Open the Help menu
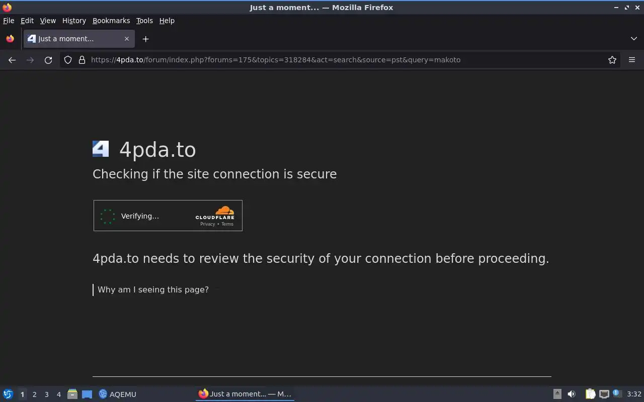 coord(167,21)
